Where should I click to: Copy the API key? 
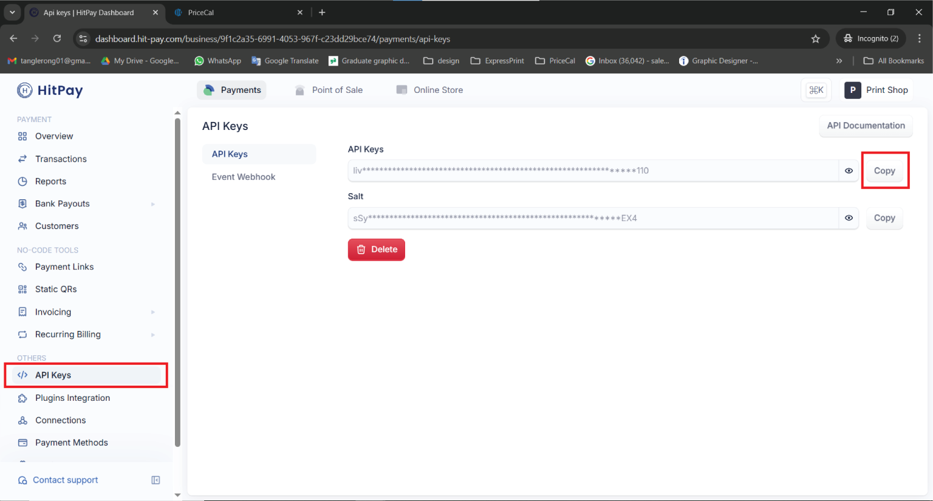click(x=884, y=171)
